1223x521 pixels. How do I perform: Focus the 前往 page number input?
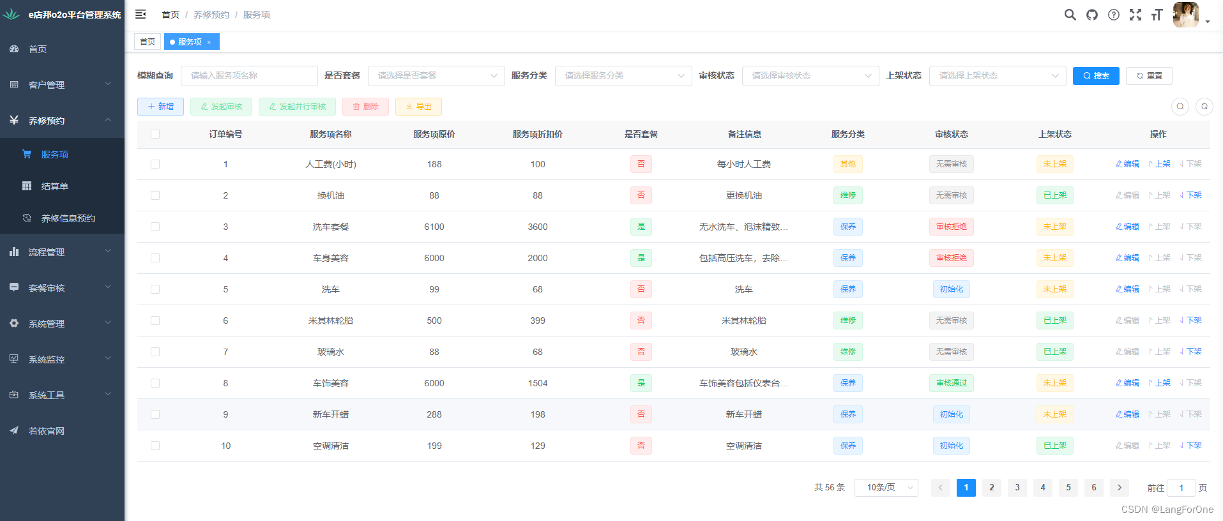1181,488
